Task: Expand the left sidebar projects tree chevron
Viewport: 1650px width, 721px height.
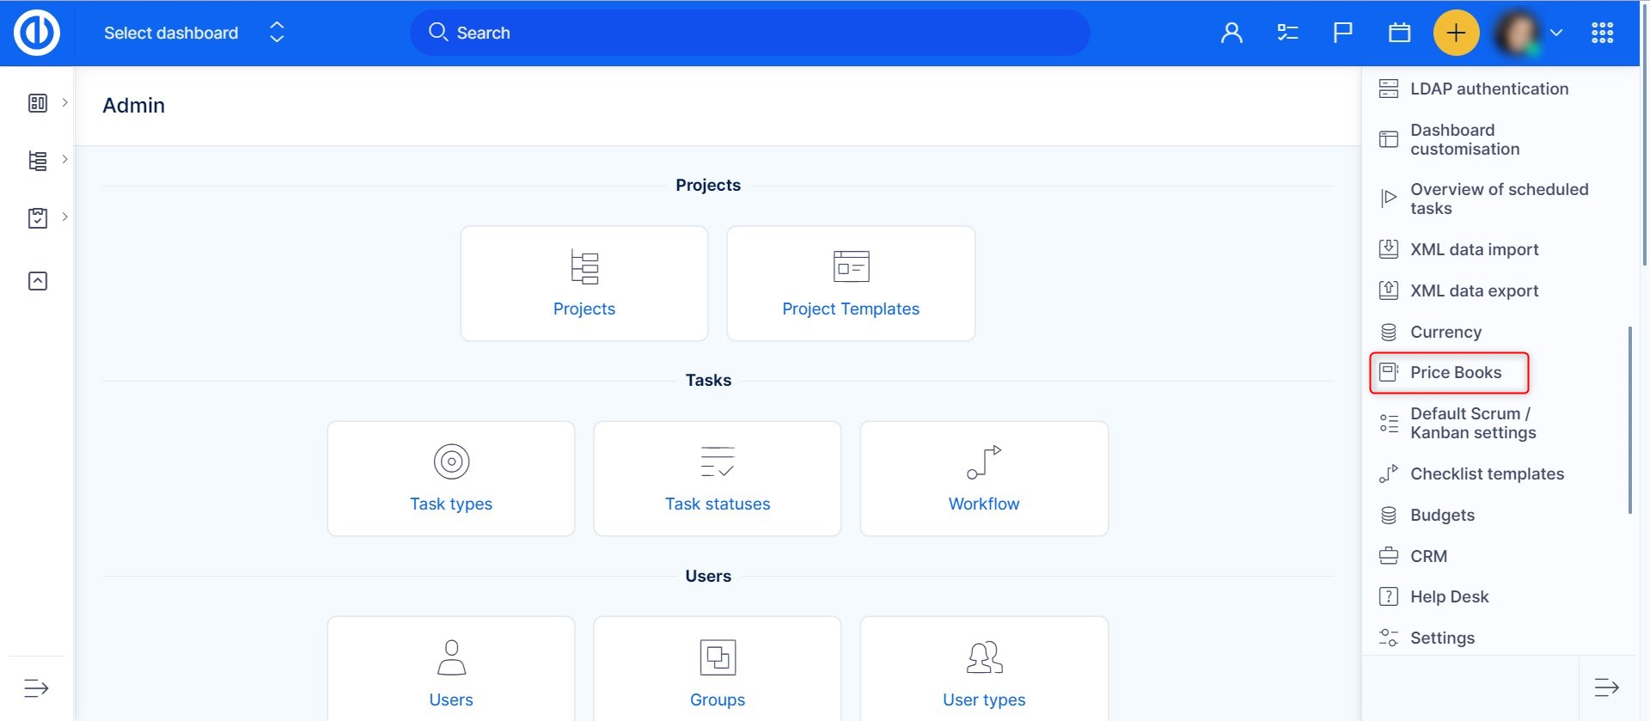Action: (x=64, y=160)
